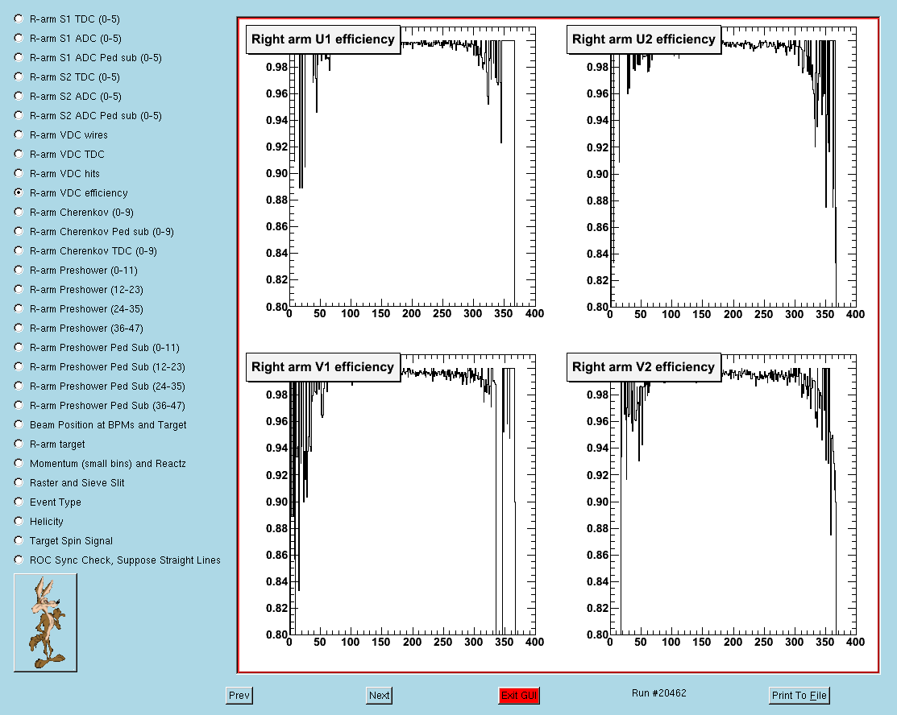
Task: Click the coyote cartoon picture button
Action: point(45,622)
